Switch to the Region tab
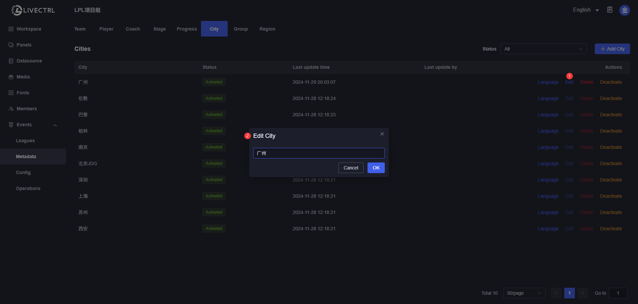This screenshot has height=304, width=638. (267, 29)
